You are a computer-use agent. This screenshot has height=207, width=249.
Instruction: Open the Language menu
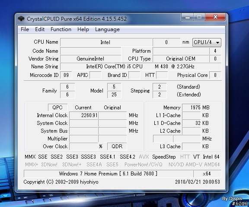click(x=107, y=29)
